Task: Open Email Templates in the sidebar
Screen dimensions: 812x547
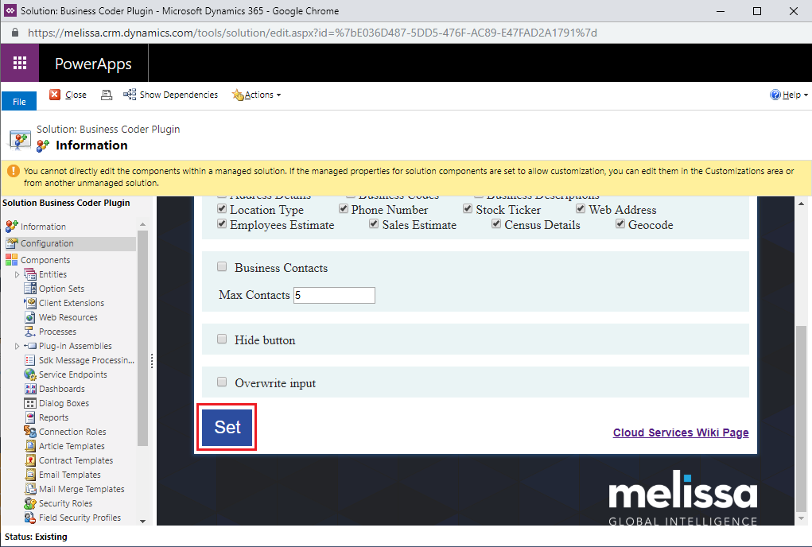Action: coord(69,475)
